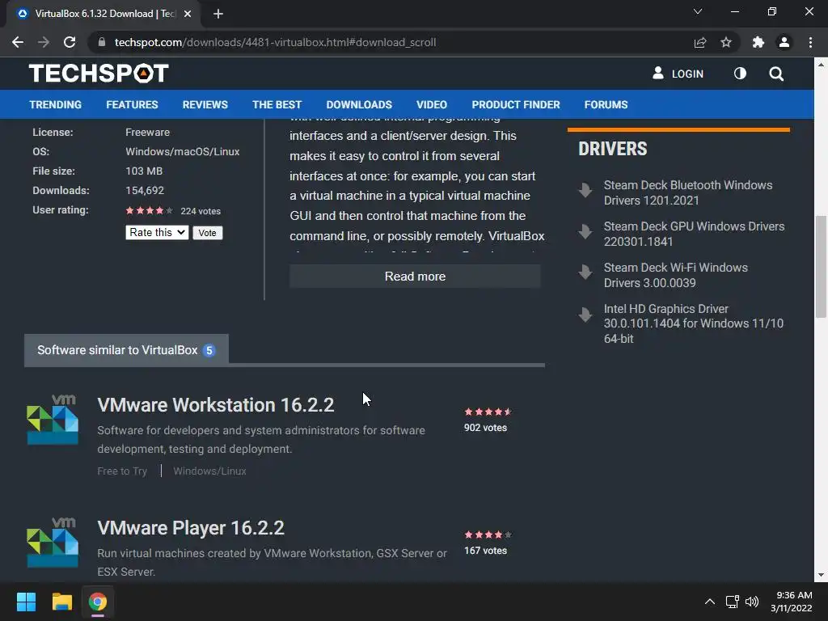
Task: Click the '103 MB' file size value
Action: click(144, 171)
